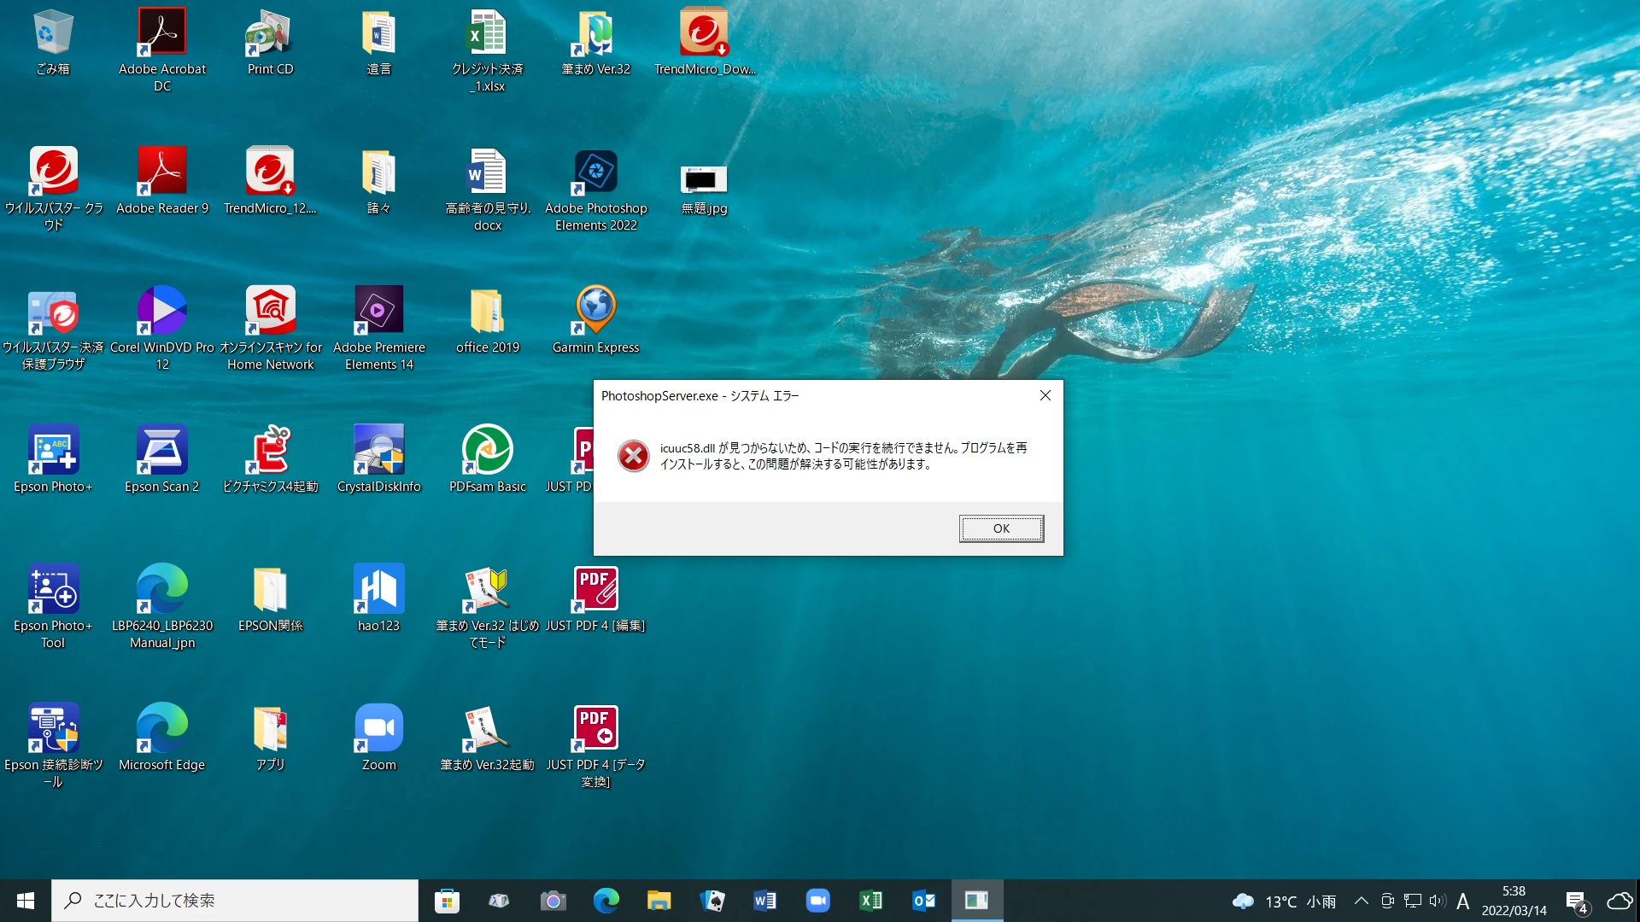Open the Windows Start menu
The width and height of the screenshot is (1640, 922).
26,901
